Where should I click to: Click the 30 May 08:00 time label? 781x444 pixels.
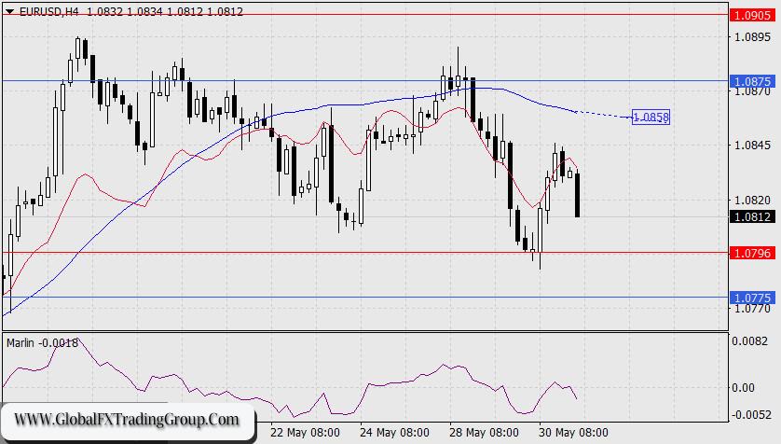click(x=573, y=432)
